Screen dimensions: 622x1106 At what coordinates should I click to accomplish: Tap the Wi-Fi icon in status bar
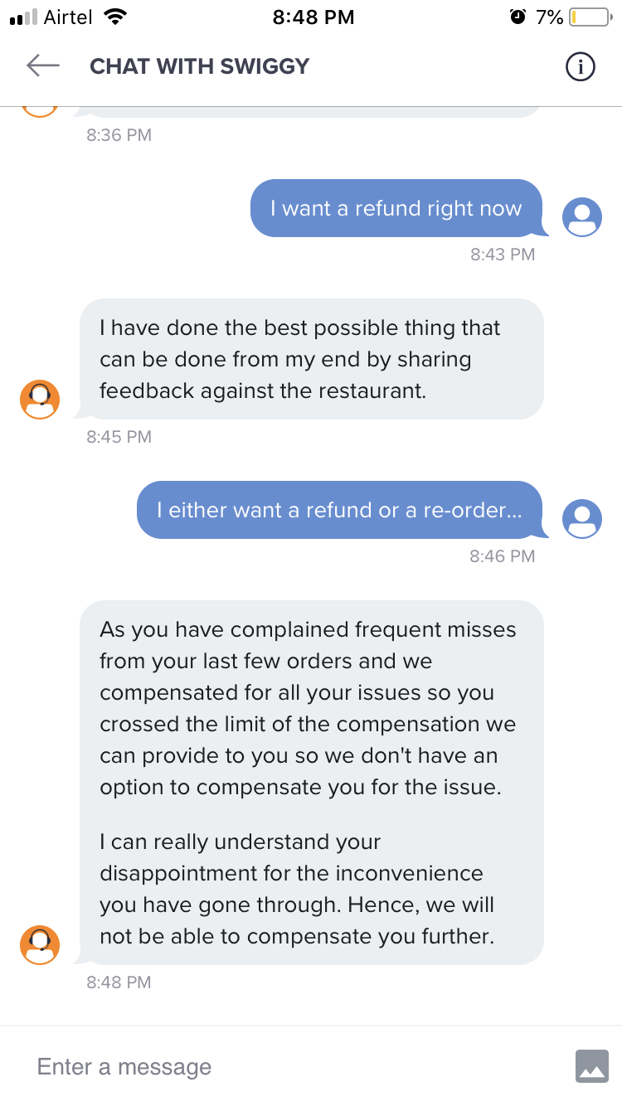tap(115, 17)
